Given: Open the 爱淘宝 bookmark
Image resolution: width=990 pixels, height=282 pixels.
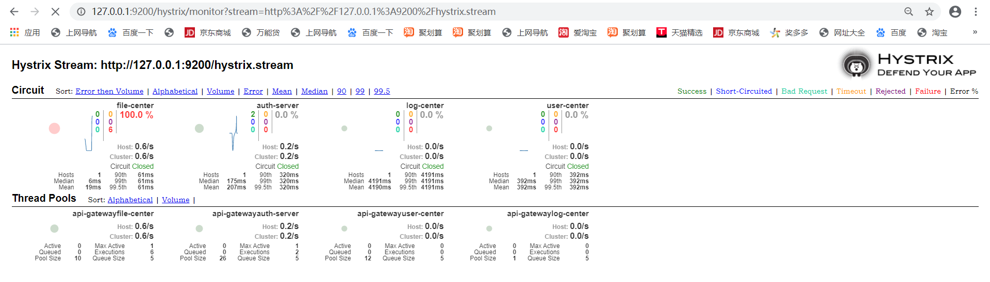Looking at the screenshot, I should pos(577,32).
